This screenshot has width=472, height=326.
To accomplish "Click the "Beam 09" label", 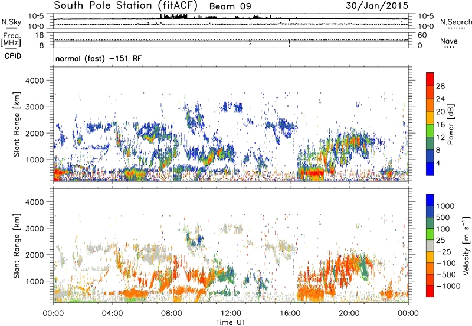I will pos(230,6).
